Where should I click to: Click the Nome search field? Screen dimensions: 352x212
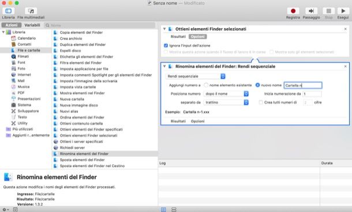(100, 25)
